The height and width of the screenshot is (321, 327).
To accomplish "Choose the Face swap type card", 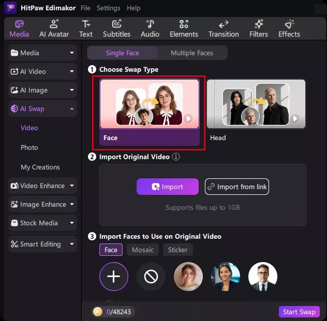I will tap(150, 113).
